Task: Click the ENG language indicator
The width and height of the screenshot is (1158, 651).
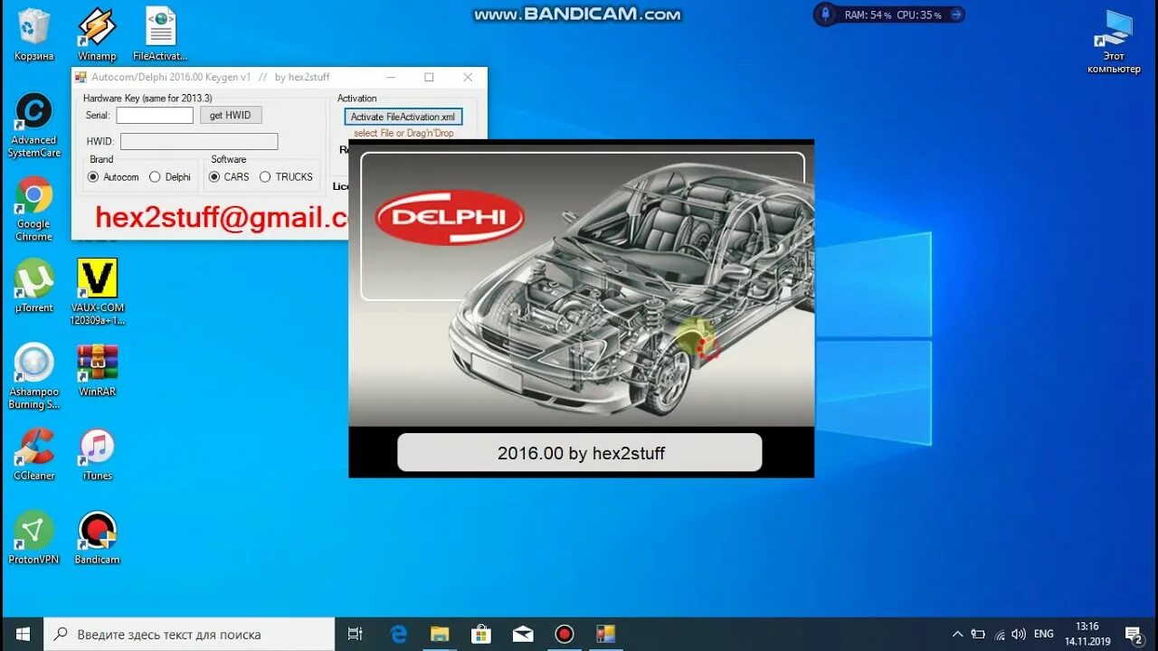Action: (1044, 634)
